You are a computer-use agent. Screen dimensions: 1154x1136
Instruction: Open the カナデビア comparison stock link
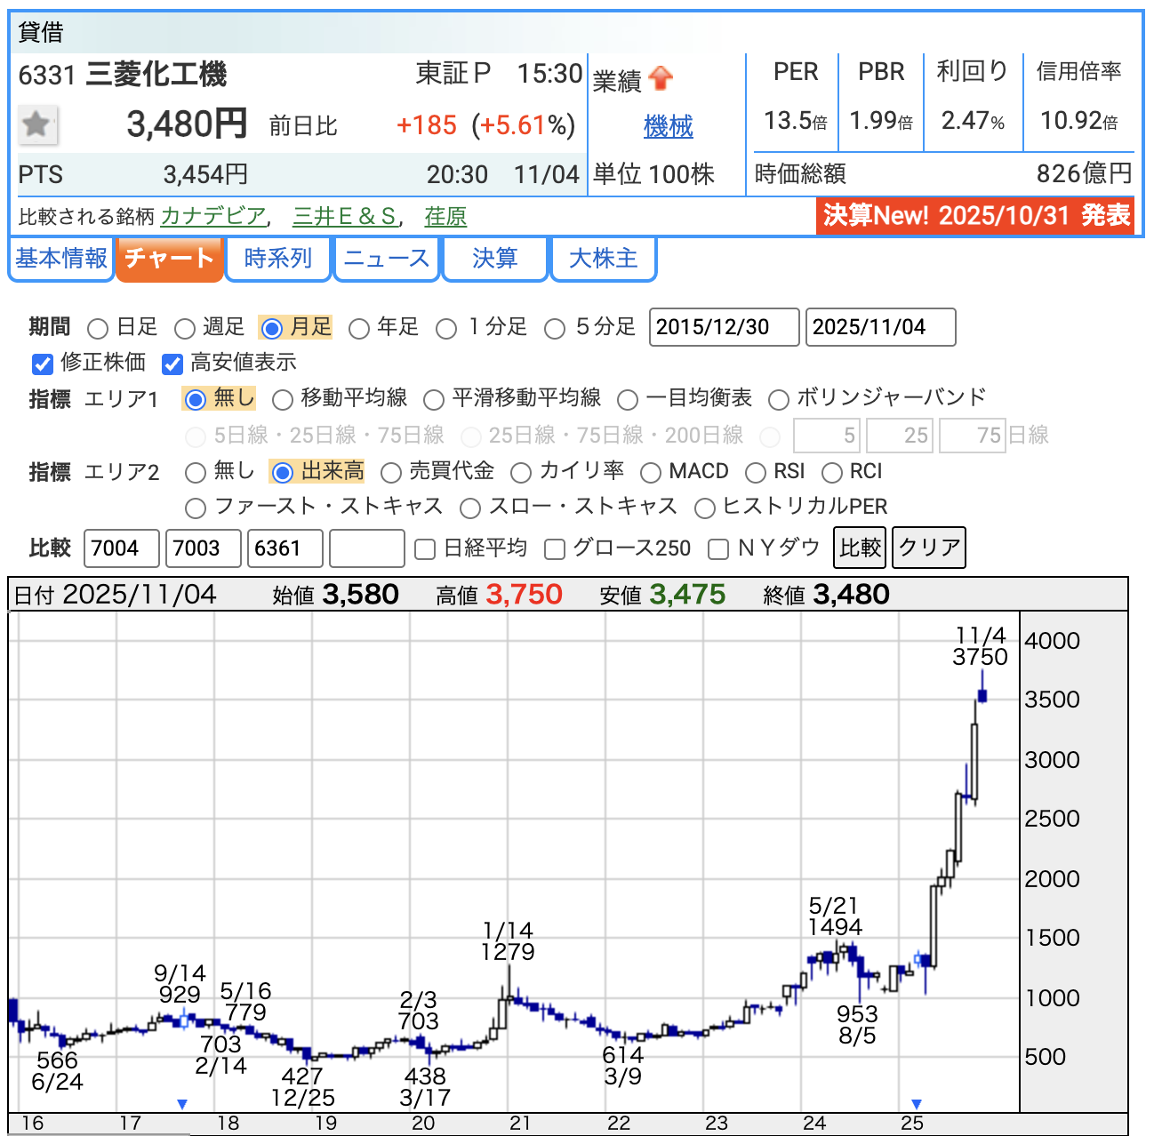(213, 216)
